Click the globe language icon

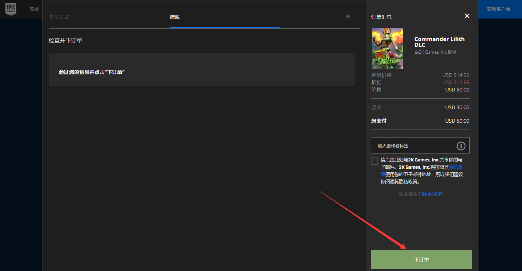pyautogui.click(x=348, y=17)
